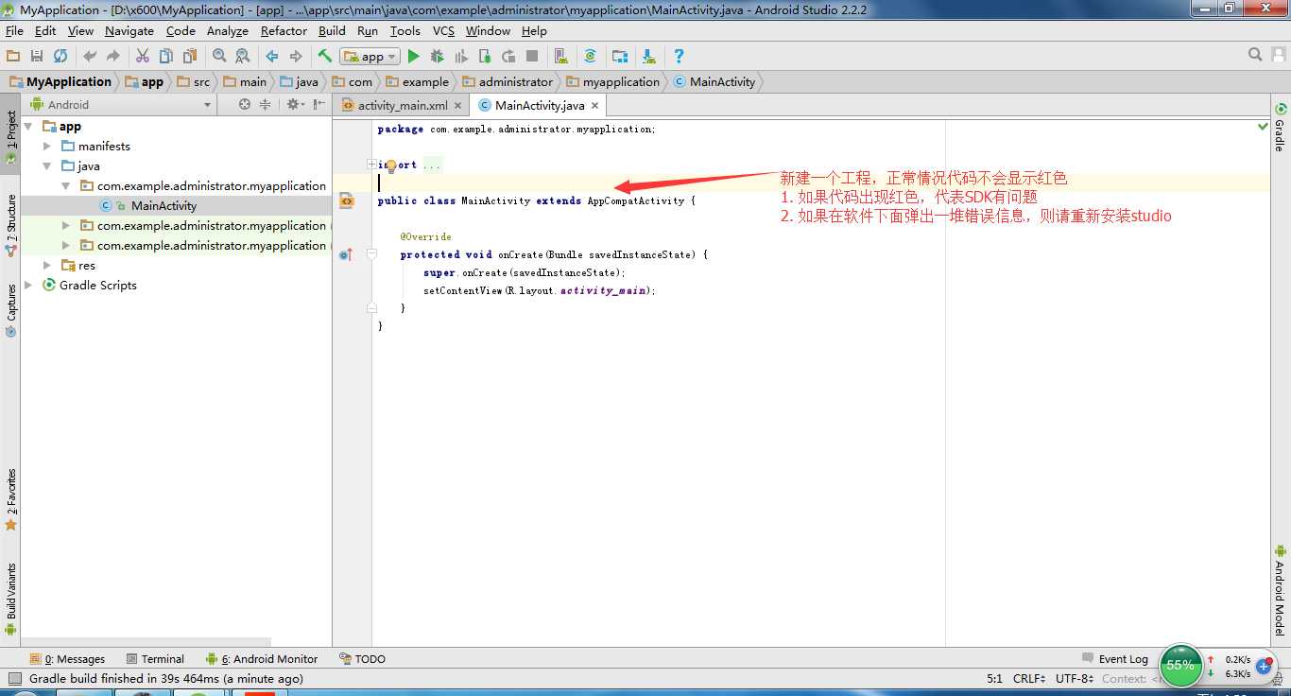1291x696 pixels.
Task: Collapse the app module tree node
Action: 28,126
